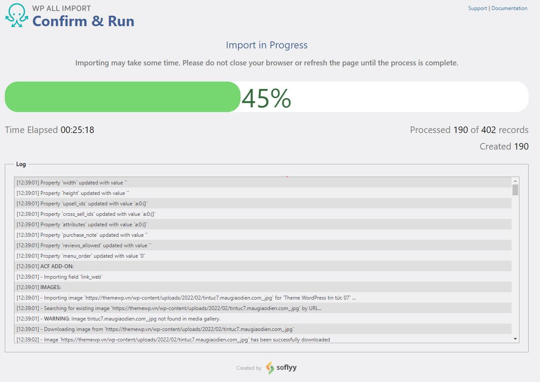Select the WARNING image not found log entry
This screenshot has width=540, height=382.
(x=263, y=318)
